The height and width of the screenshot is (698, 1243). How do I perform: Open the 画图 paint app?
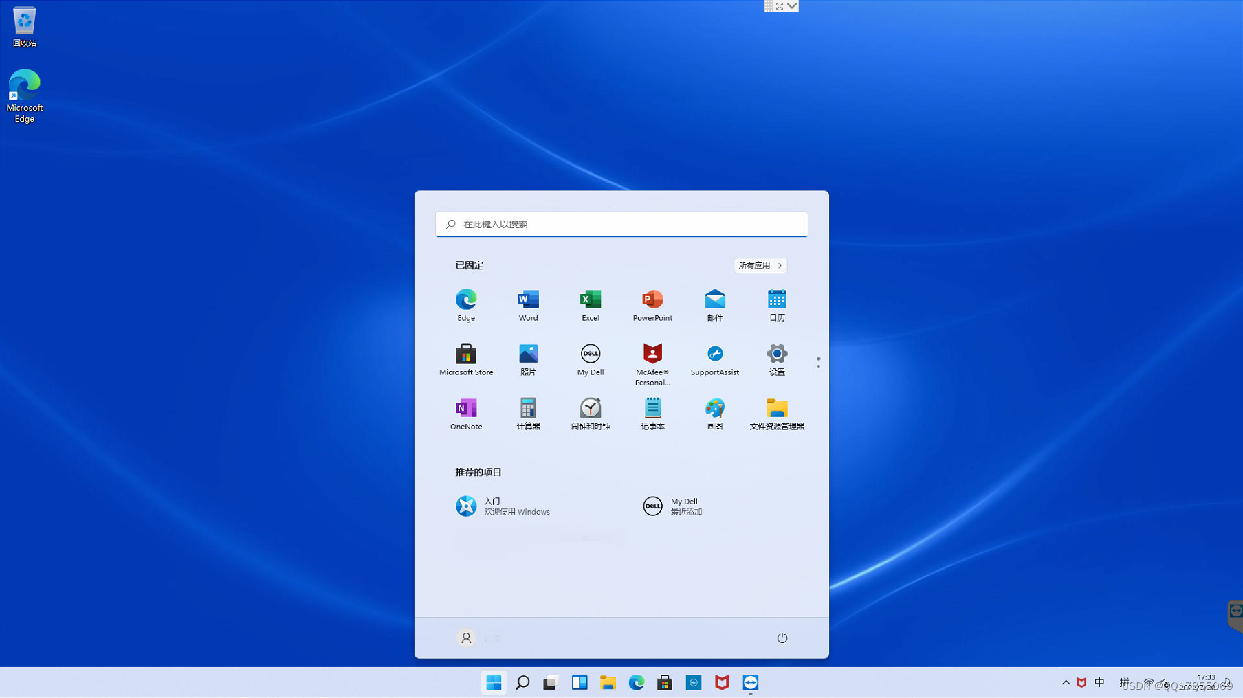point(715,414)
